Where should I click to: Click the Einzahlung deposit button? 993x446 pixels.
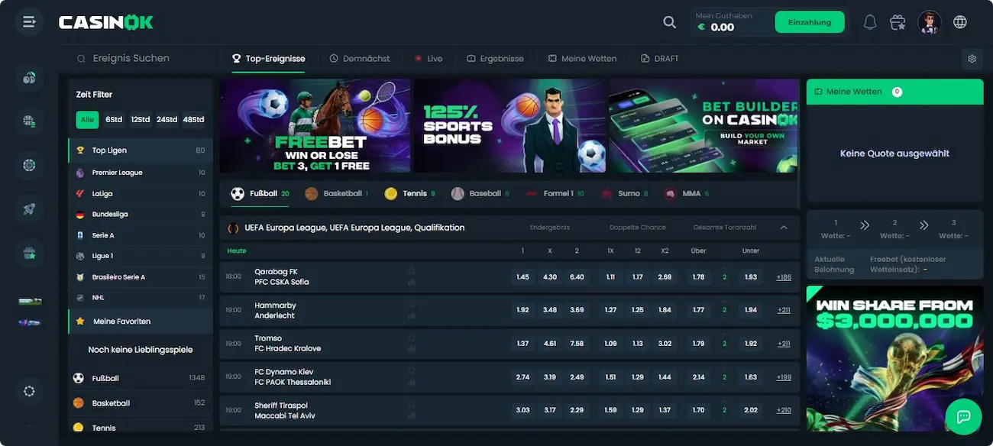point(810,22)
